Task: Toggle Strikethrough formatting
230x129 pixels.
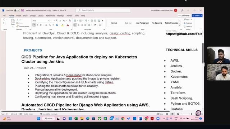Action: (46, 25)
